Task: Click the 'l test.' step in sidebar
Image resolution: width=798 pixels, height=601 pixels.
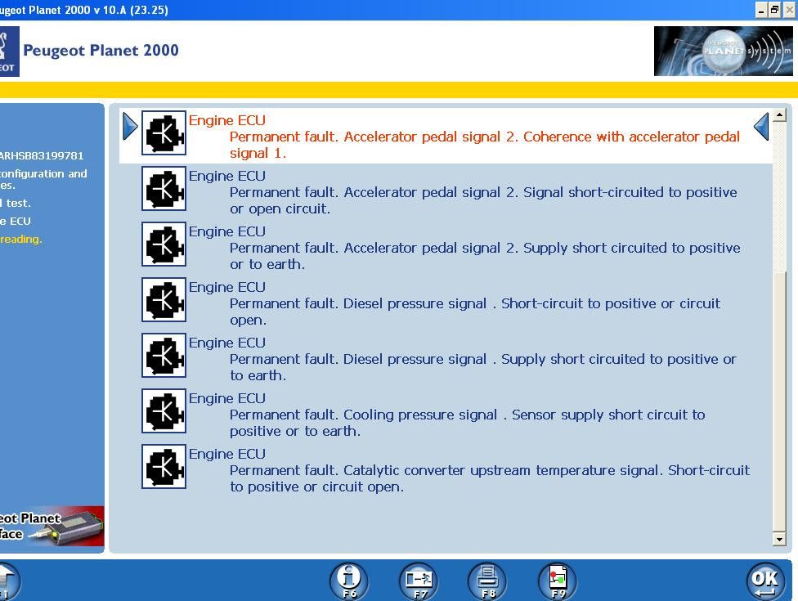Action: click(16, 203)
